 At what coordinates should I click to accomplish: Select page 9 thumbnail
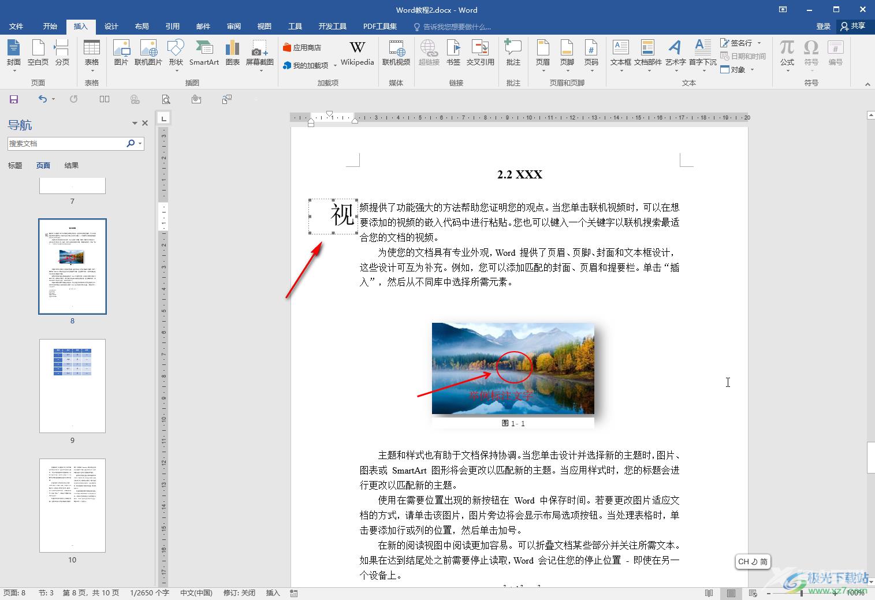tap(72, 386)
